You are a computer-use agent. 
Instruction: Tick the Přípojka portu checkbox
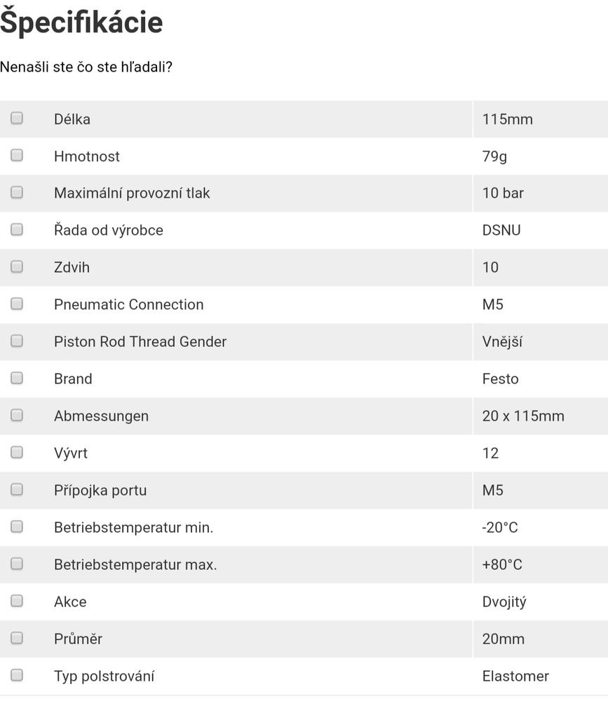[x=17, y=490]
